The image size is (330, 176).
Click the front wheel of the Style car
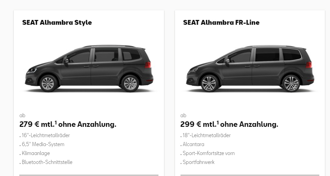point(48,84)
